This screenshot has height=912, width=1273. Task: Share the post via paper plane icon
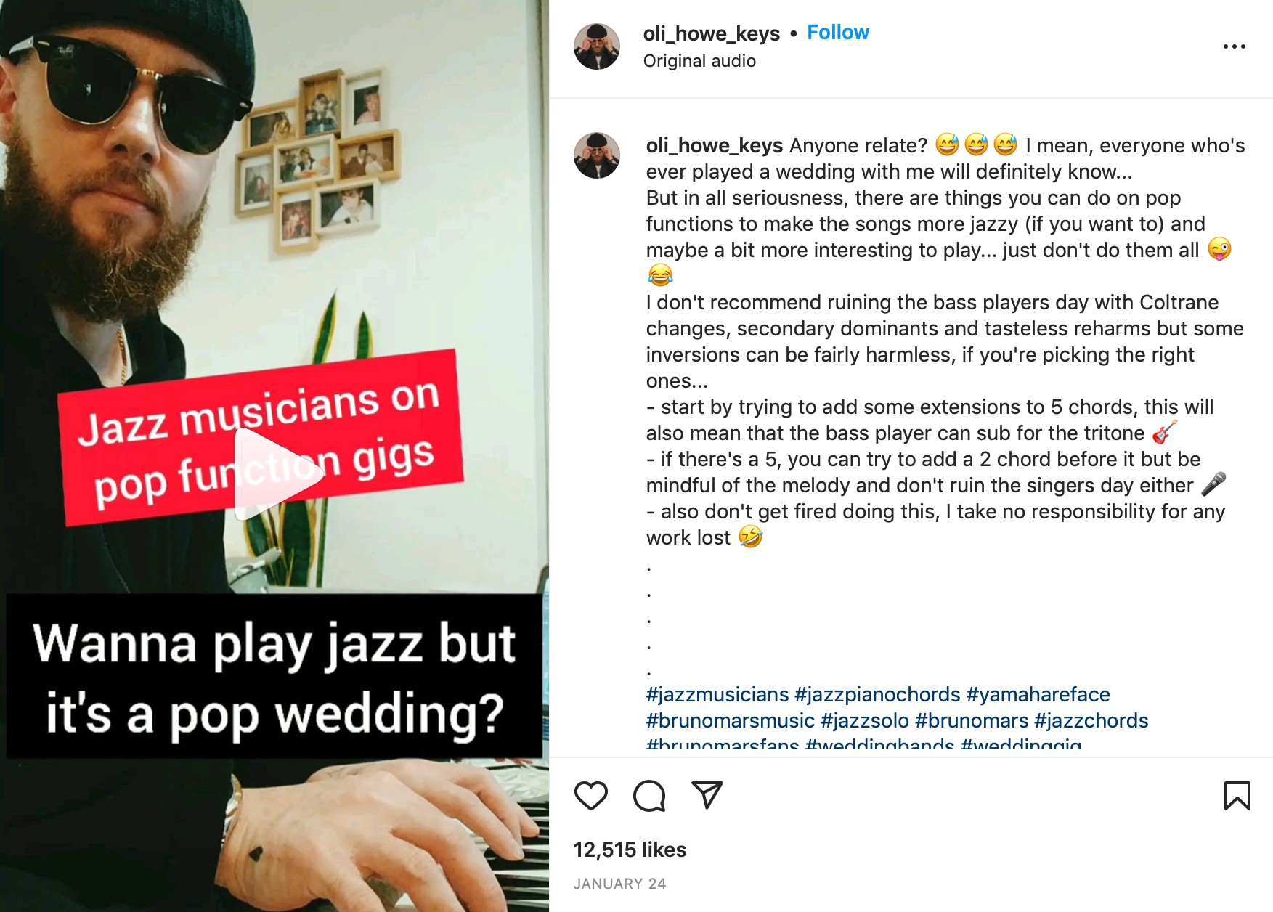707,796
